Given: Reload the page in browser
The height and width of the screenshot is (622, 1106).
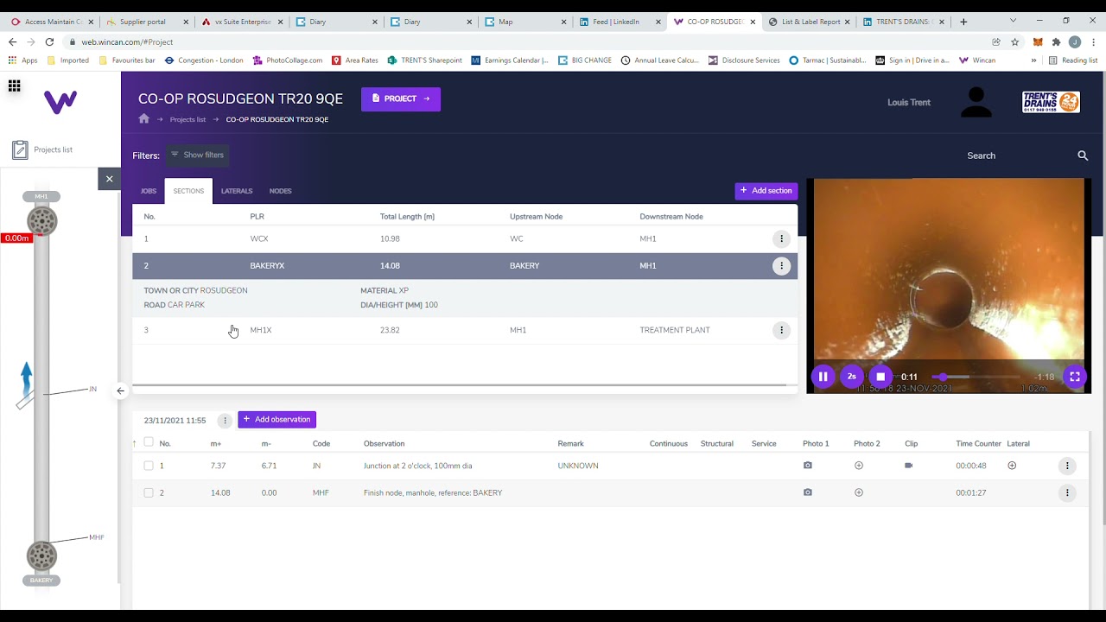Looking at the screenshot, I should pos(49,41).
